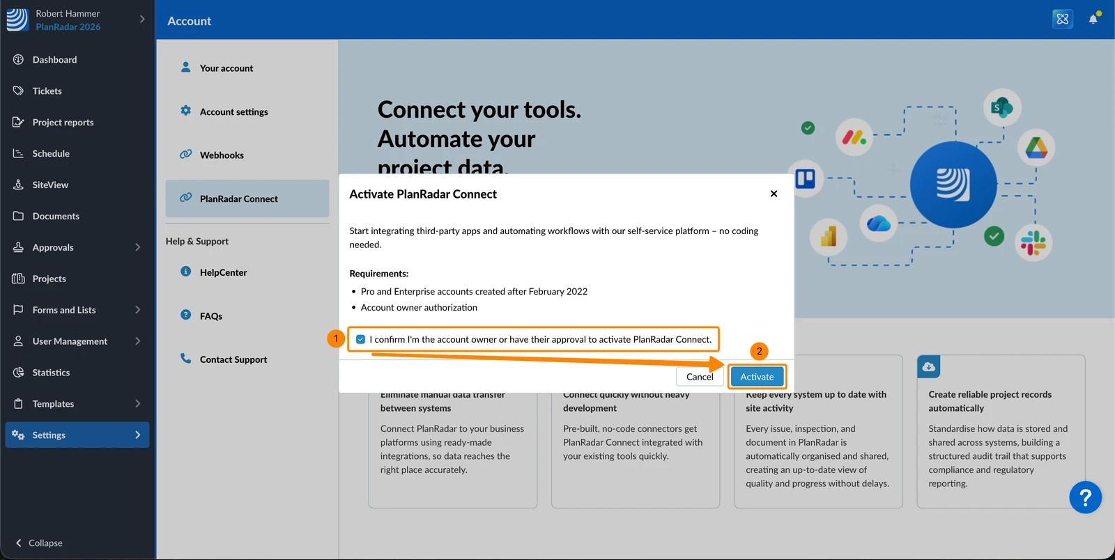Click the Contact Support phone icon
The width and height of the screenshot is (1115, 560).
pos(186,359)
